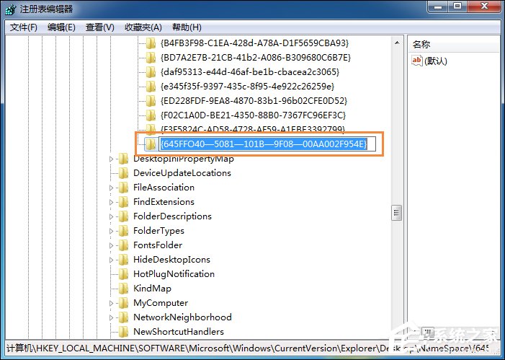Select the KindMap key label
The image size is (505, 360).
[152, 288]
